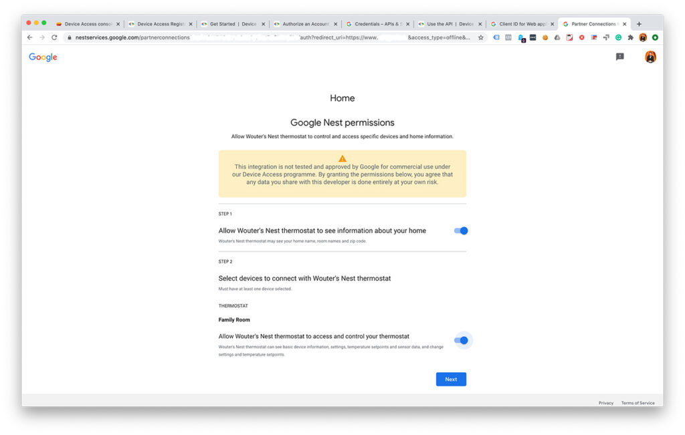Viewport: 685px width, 435px height.
Task: Open the Extensions puzzle menu
Action: [630, 37]
